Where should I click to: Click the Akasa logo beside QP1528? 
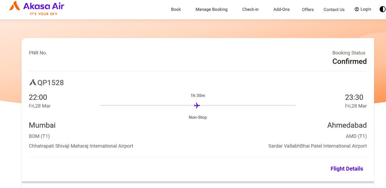(x=32, y=83)
